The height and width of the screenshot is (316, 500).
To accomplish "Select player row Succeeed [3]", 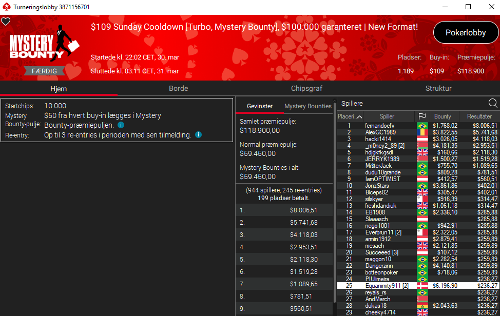I will click(x=418, y=252).
